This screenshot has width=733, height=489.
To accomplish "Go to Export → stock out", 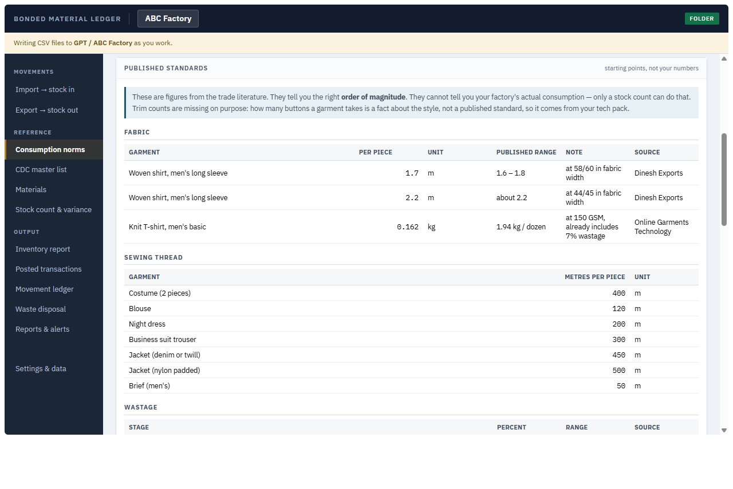I will point(54,110).
